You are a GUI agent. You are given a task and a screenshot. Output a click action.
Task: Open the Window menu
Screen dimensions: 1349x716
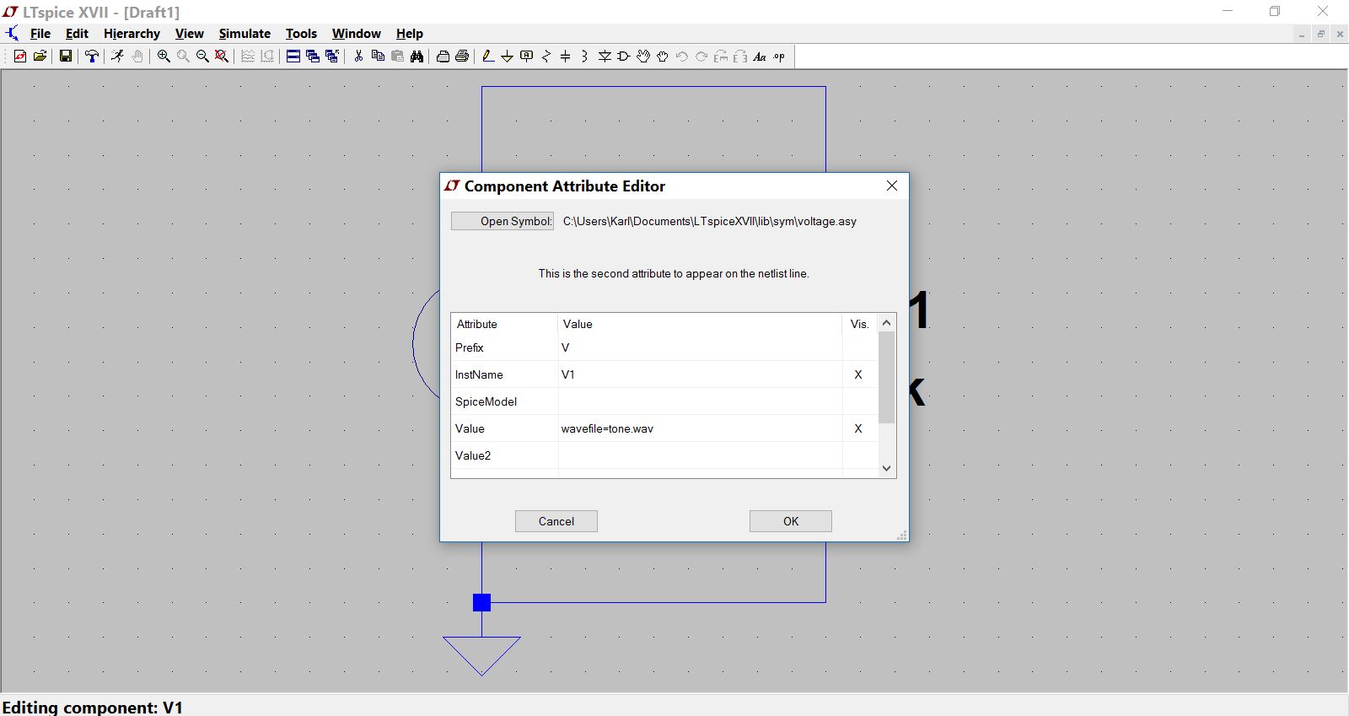(356, 34)
